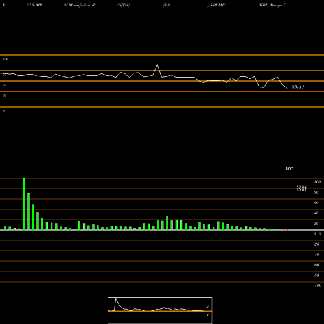This screenshot has height=324, width=324.
Task: Click the small red bars at MR histogram end
Action: coord(285,230)
